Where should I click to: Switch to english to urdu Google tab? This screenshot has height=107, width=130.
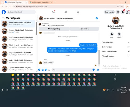pyautogui.click(x=41, y=2)
